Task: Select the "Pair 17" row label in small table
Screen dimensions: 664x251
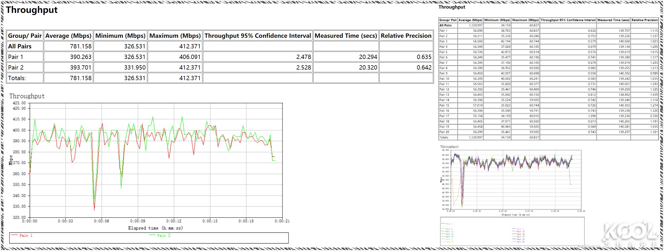Action: coord(444,116)
